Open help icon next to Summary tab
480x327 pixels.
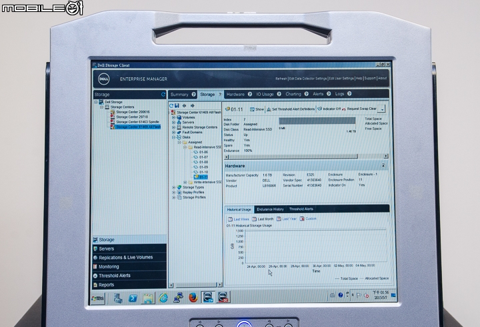pos(193,94)
